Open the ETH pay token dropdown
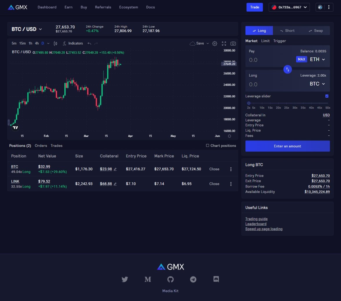The image size is (341, 301). point(317,59)
